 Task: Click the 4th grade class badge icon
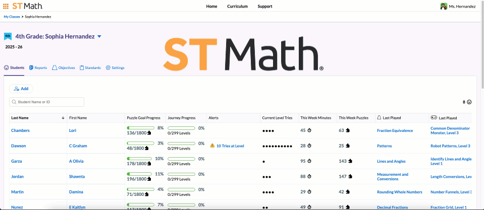point(8,36)
